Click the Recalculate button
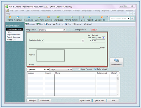The image size is (141, 108). (x=45, y=101)
